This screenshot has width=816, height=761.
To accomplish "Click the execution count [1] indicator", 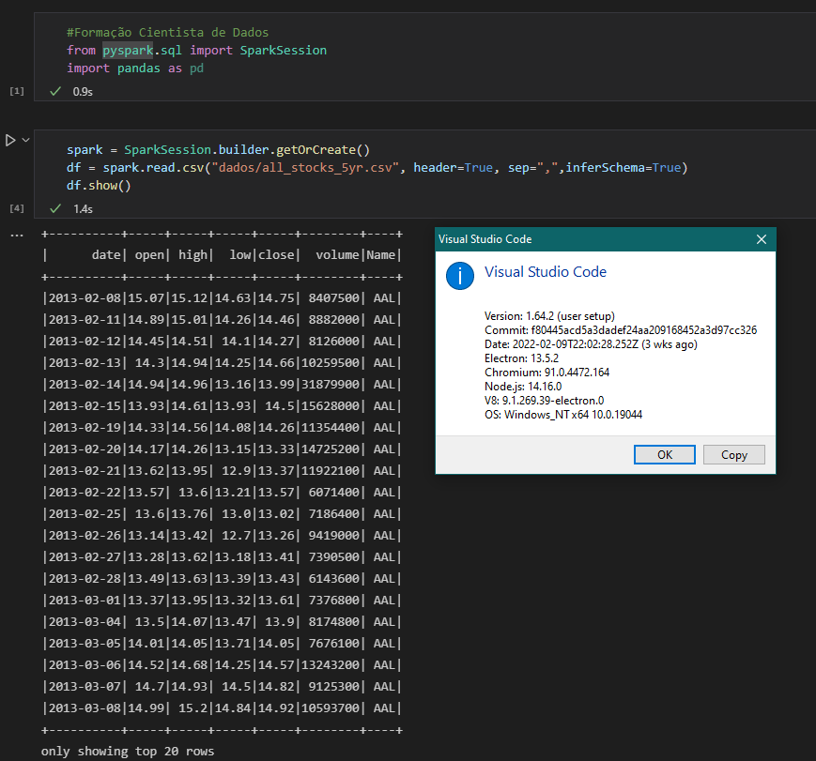I will (x=16, y=91).
